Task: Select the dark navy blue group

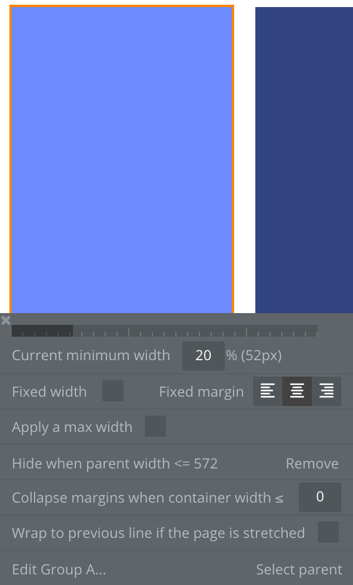Action: coord(304,159)
